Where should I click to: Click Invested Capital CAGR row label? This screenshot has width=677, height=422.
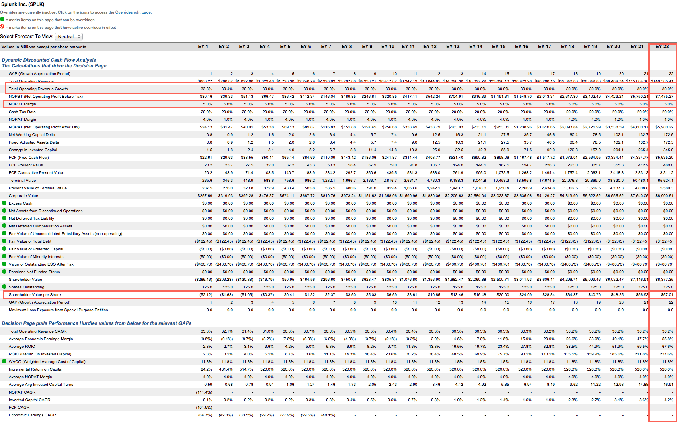[x=30, y=400]
